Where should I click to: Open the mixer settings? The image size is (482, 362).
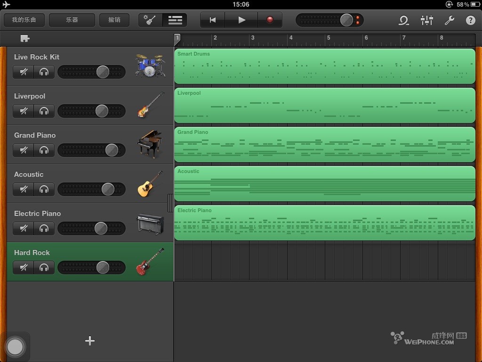426,20
